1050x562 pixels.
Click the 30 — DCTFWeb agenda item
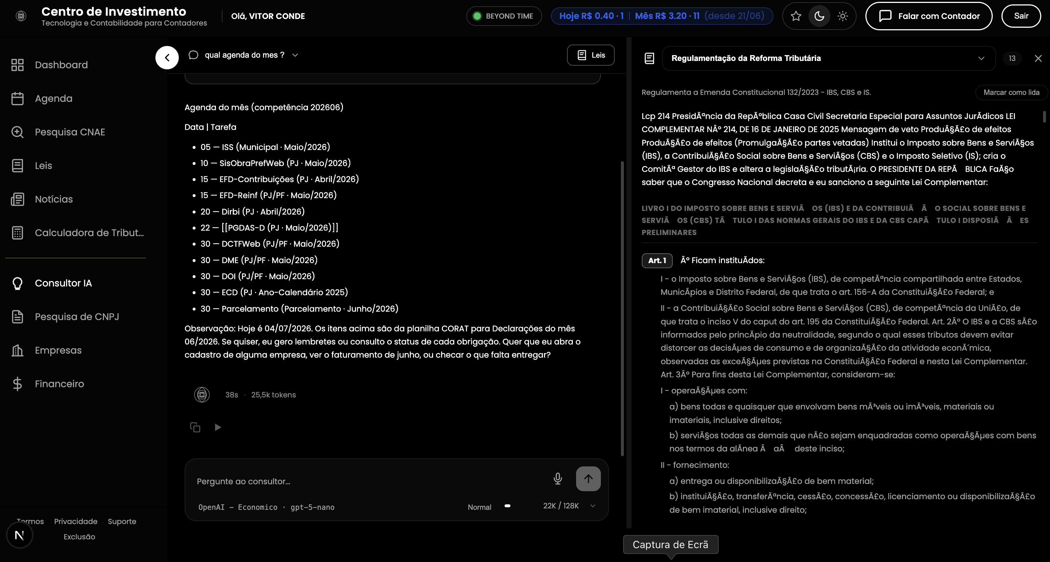270,243
